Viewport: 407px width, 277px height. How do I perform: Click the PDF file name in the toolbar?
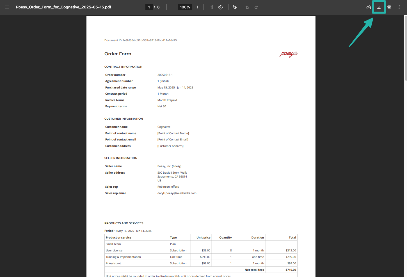click(x=64, y=7)
